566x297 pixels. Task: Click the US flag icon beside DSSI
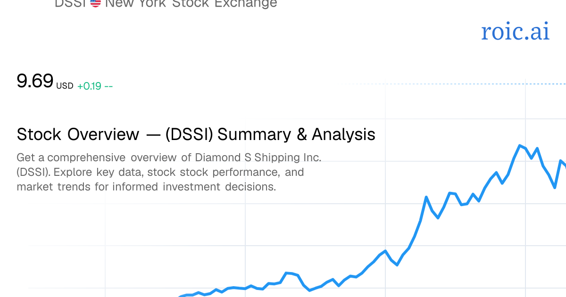tap(95, 3)
